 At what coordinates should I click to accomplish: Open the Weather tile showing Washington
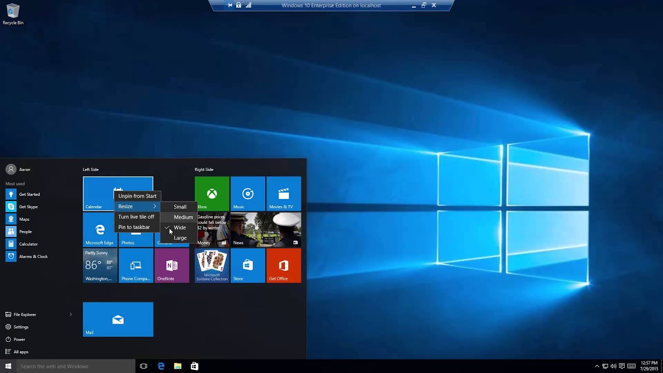coord(100,265)
